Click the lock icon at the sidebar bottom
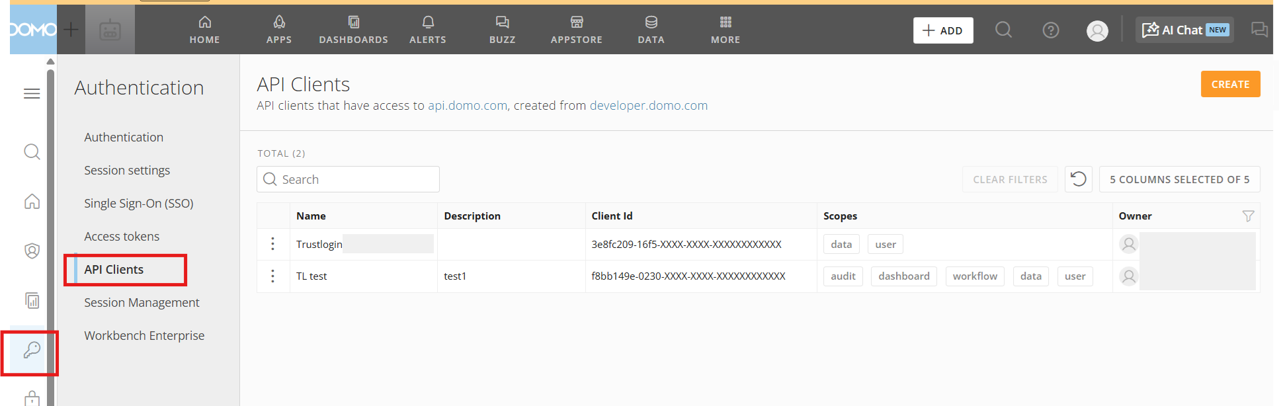Screen dimensions: 1279x406 click(x=32, y=398)
